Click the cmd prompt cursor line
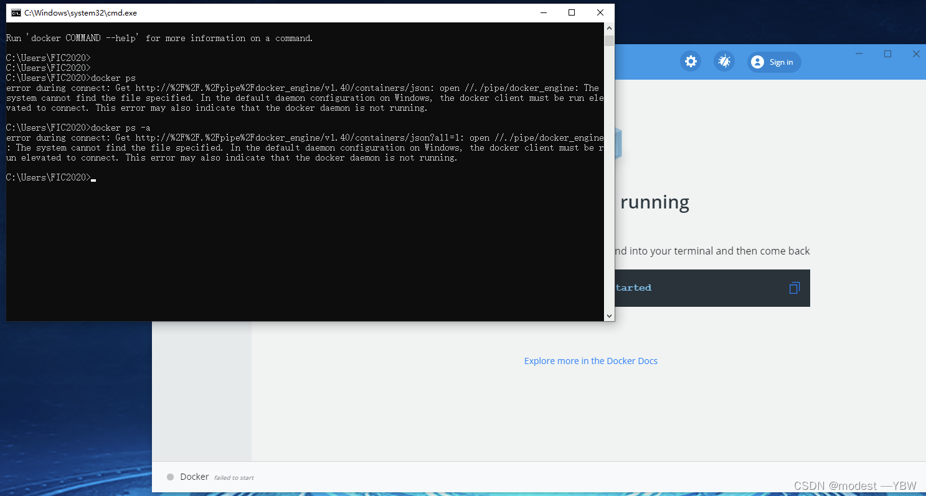 pos(51,177)
